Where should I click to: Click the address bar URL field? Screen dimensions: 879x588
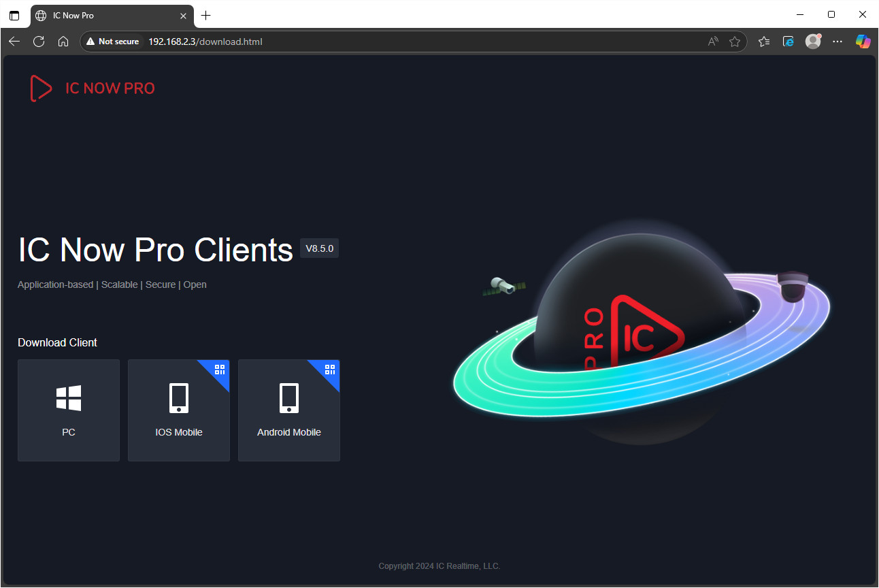tap(408, 42)
